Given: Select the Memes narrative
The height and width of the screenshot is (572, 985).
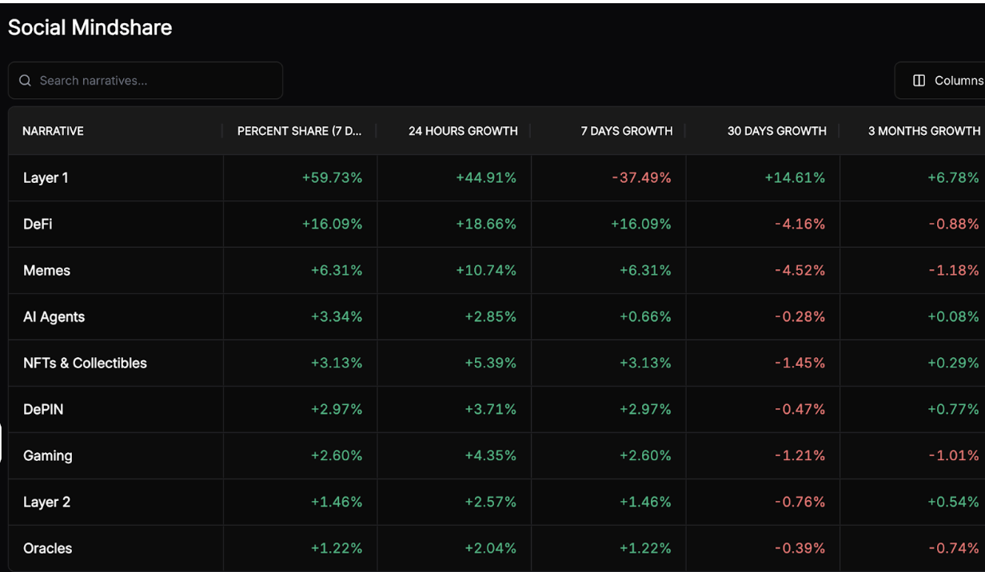Looking at the screenshot, I should pyautogui.click(x=46, y=271).
